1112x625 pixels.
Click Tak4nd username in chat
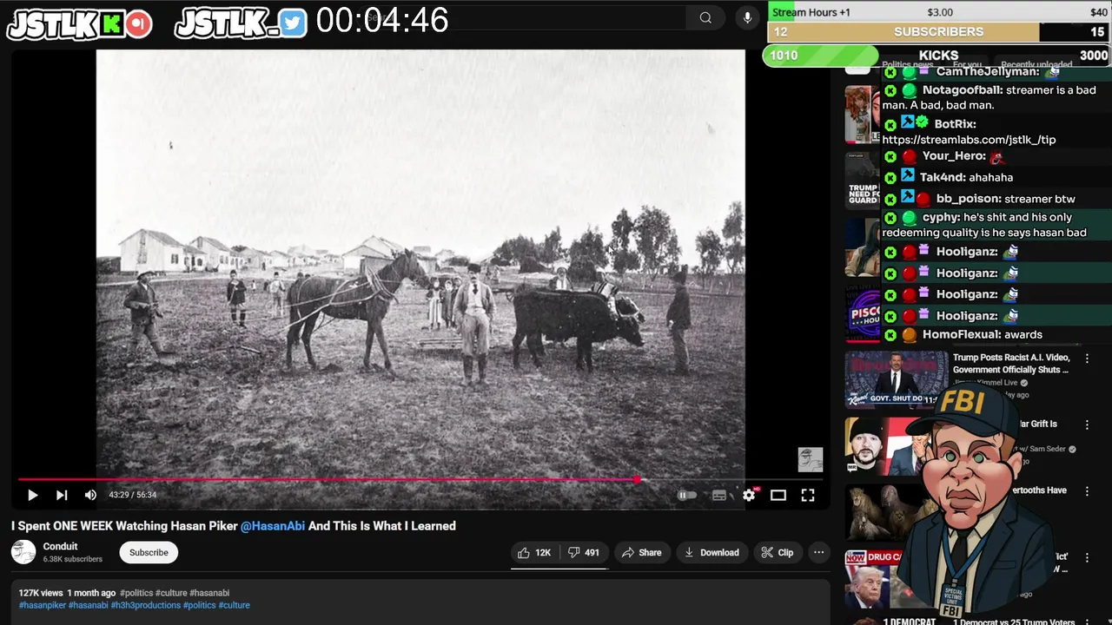[x=942, y=177]
